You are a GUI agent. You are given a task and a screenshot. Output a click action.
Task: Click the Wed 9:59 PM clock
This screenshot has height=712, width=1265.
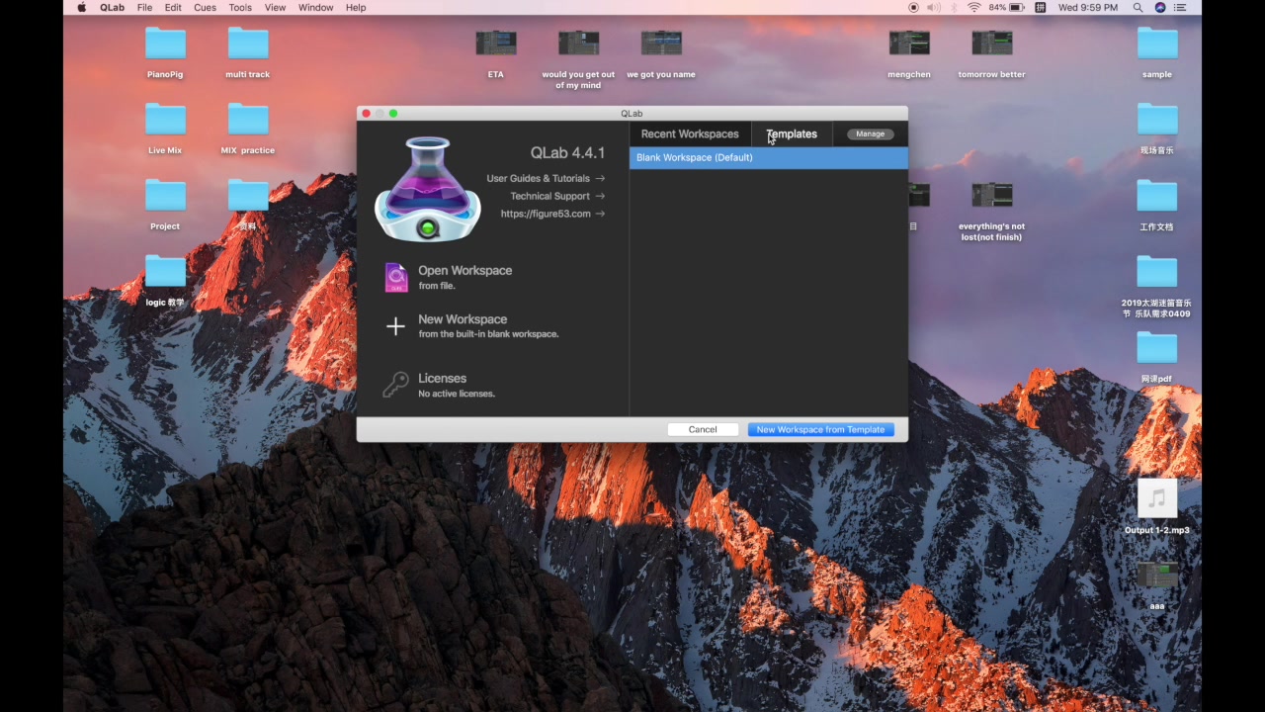1088,8
